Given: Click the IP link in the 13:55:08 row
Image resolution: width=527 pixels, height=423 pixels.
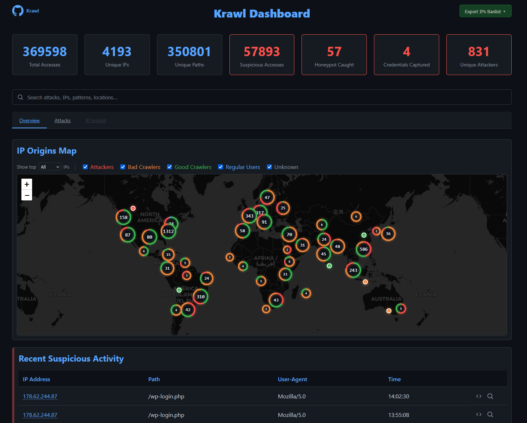Looking at the screenshot, I should click(x=40, y=415).
